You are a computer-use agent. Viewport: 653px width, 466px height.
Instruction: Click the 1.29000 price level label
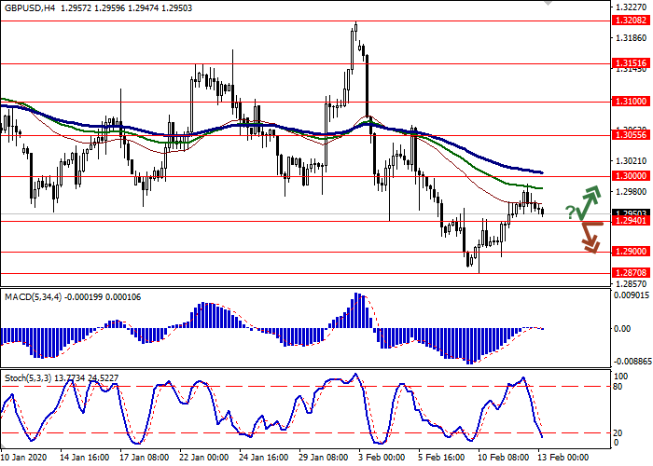pyautogui.click(x=631, y=252)
